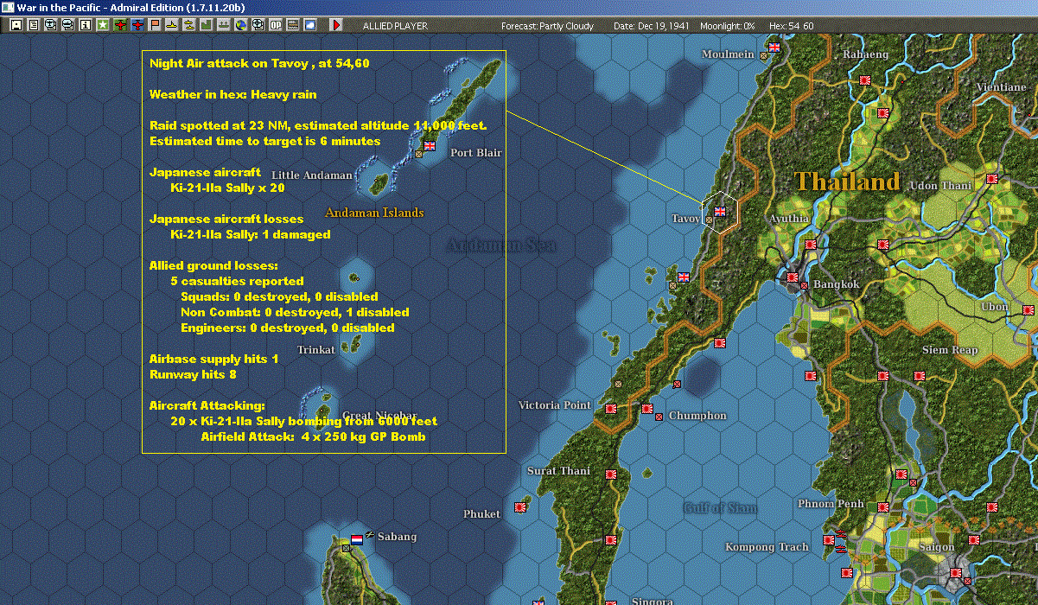The image size is (1038, 605).
Task: Click the Little Andaman map label
Action: pyautogui.click(x=312, y=175)
